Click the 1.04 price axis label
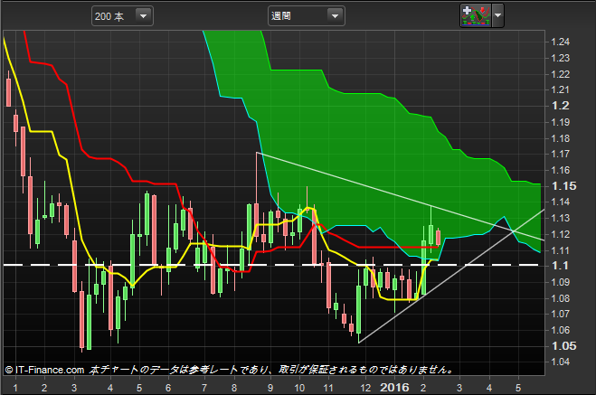This screenshot has width=596, height=395. click(561, 362)
